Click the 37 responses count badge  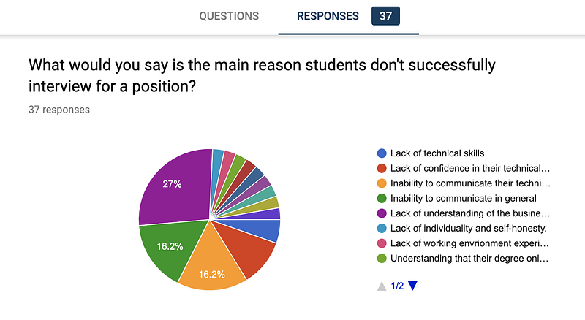tap(385, 16)
